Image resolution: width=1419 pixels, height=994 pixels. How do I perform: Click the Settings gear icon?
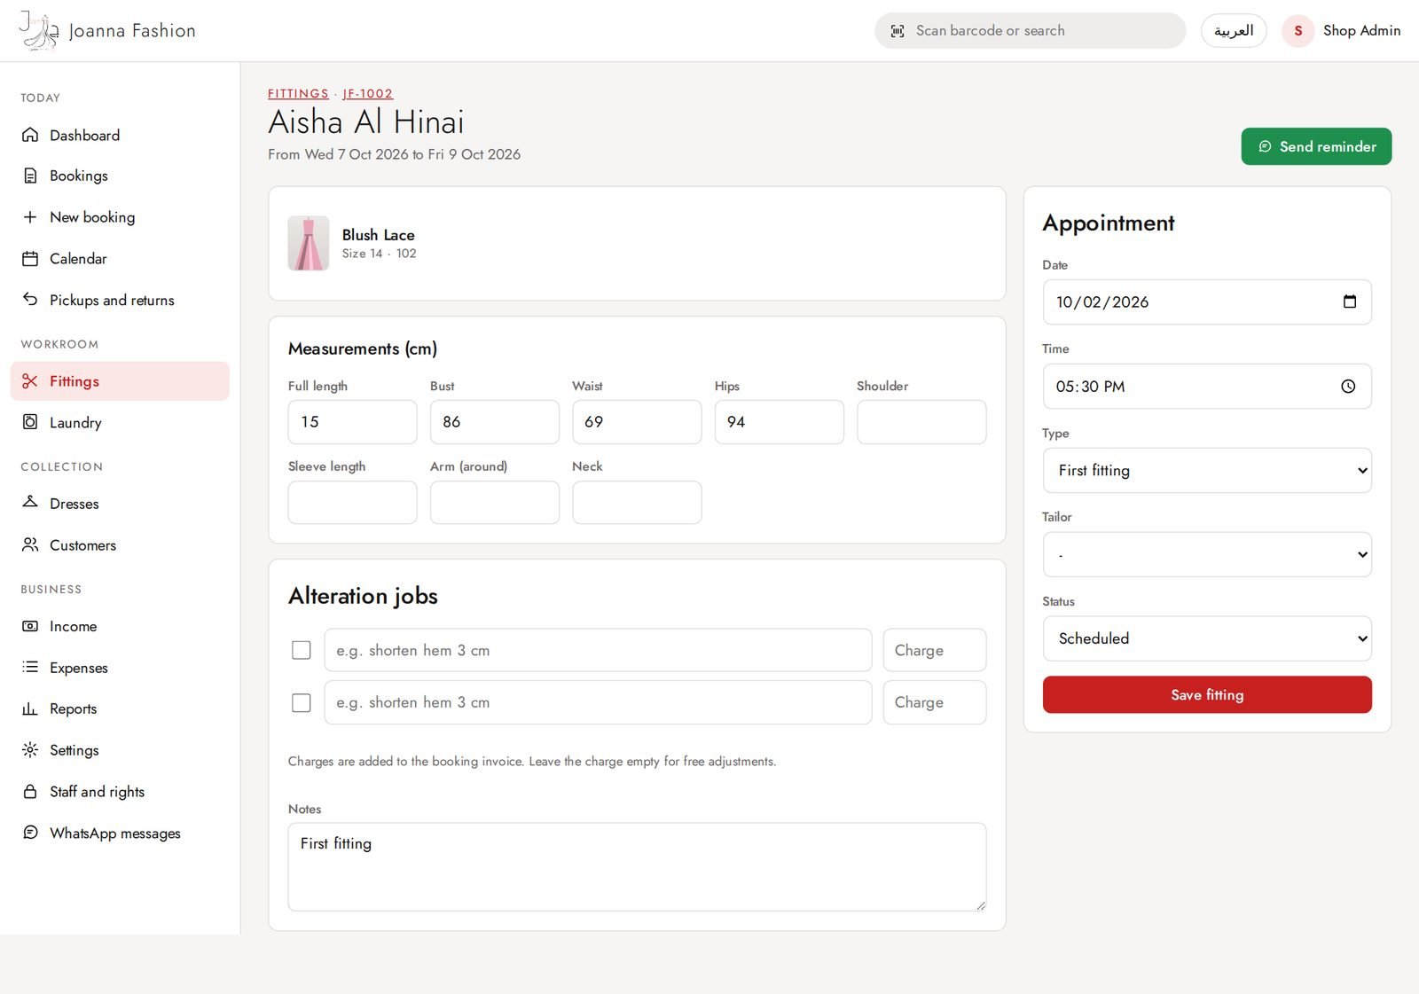(30, 750)
